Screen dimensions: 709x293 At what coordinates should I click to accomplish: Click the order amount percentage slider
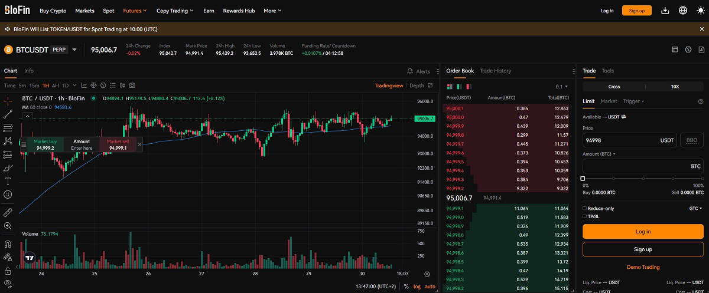(x=642, y=178)
